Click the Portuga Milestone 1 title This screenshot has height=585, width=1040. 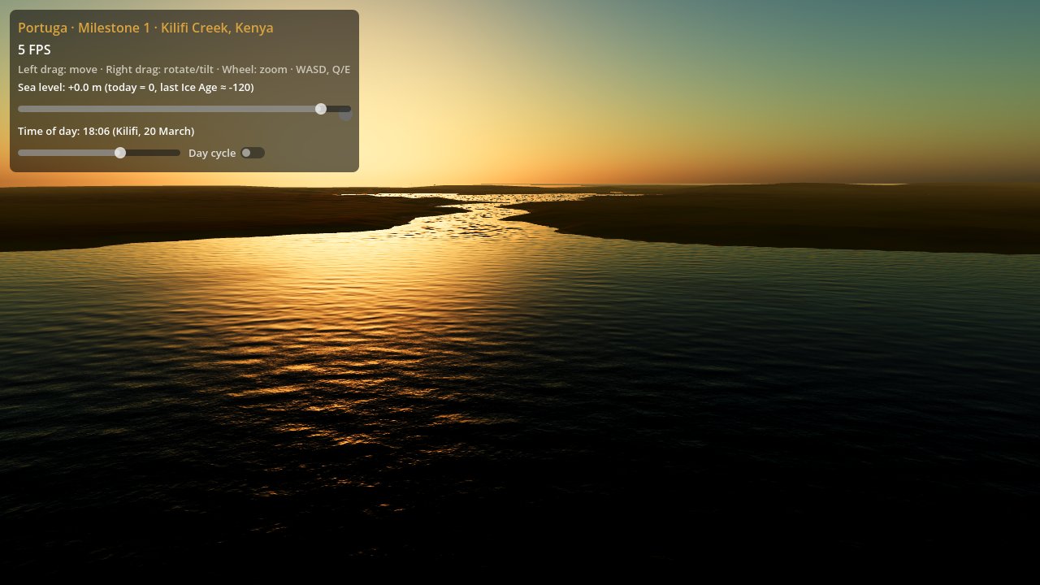(x=145, y=28)
